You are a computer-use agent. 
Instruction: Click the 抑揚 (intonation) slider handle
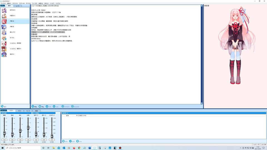pyautogui.click(x=28, y=127)
